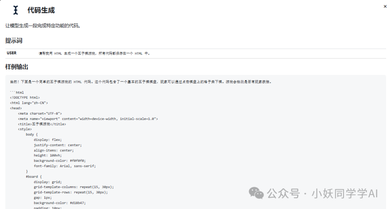Click the background-color: #f0f0f0; line
This screenshot has width=390, height=209.
60,161
